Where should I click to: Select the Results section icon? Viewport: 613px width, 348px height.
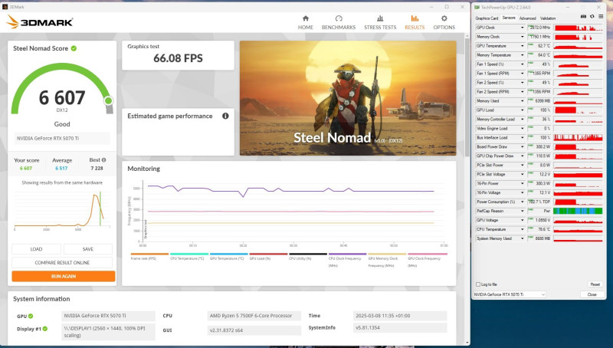click(x=415, y=18)
